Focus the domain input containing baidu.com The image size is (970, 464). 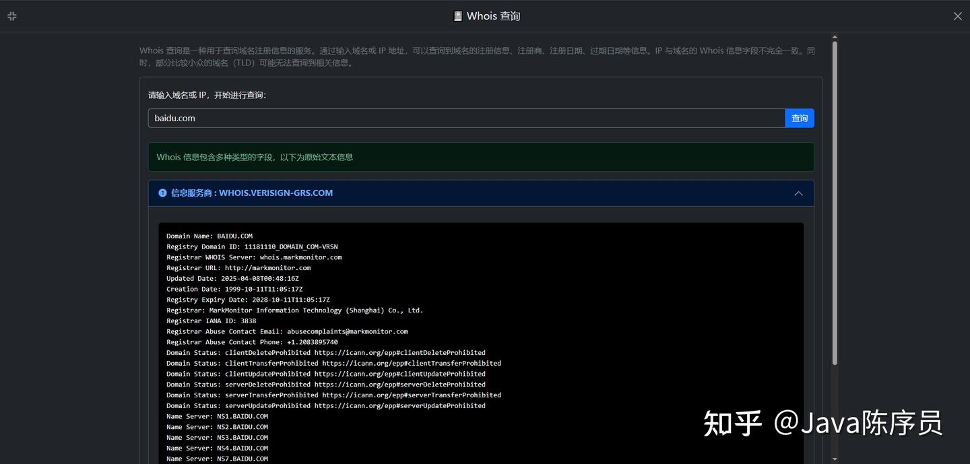pyautogui.click(x=467, y=119)
